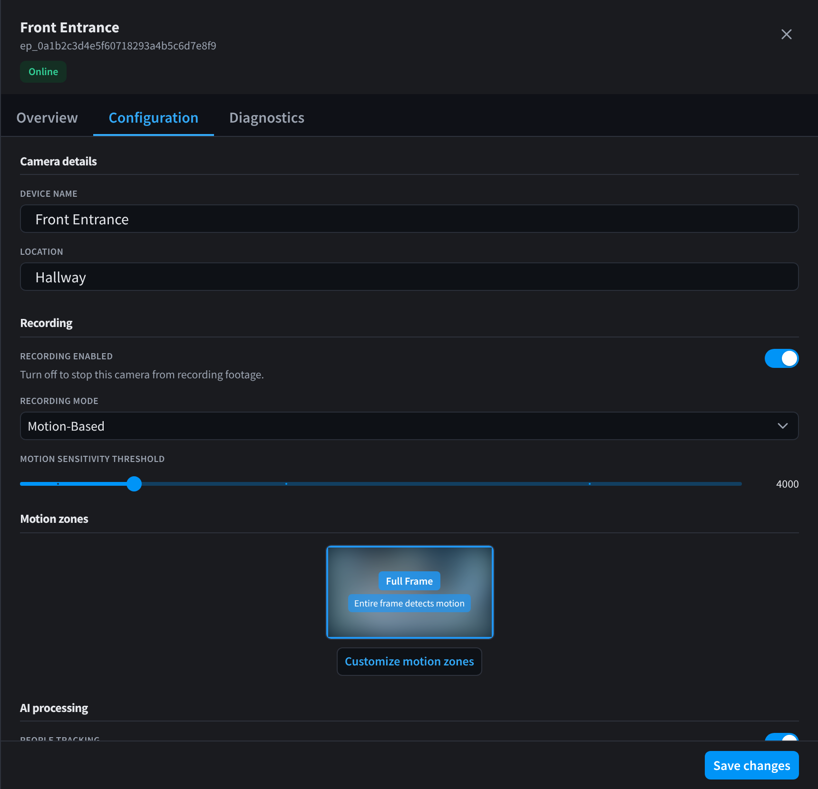Click the Recording Mode chevron arrow
The height and width of the screenshot is (789, 818).
click(x=782, y=426)
